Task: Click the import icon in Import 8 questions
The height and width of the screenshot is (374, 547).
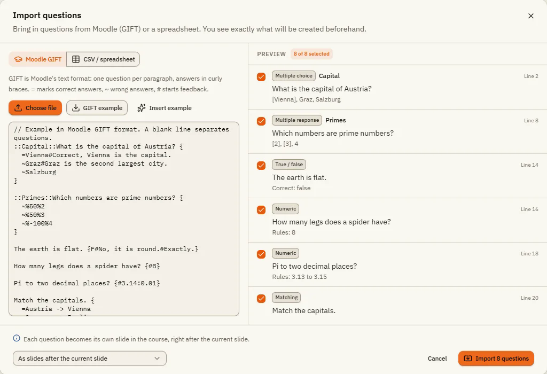Action: (468, 359)
